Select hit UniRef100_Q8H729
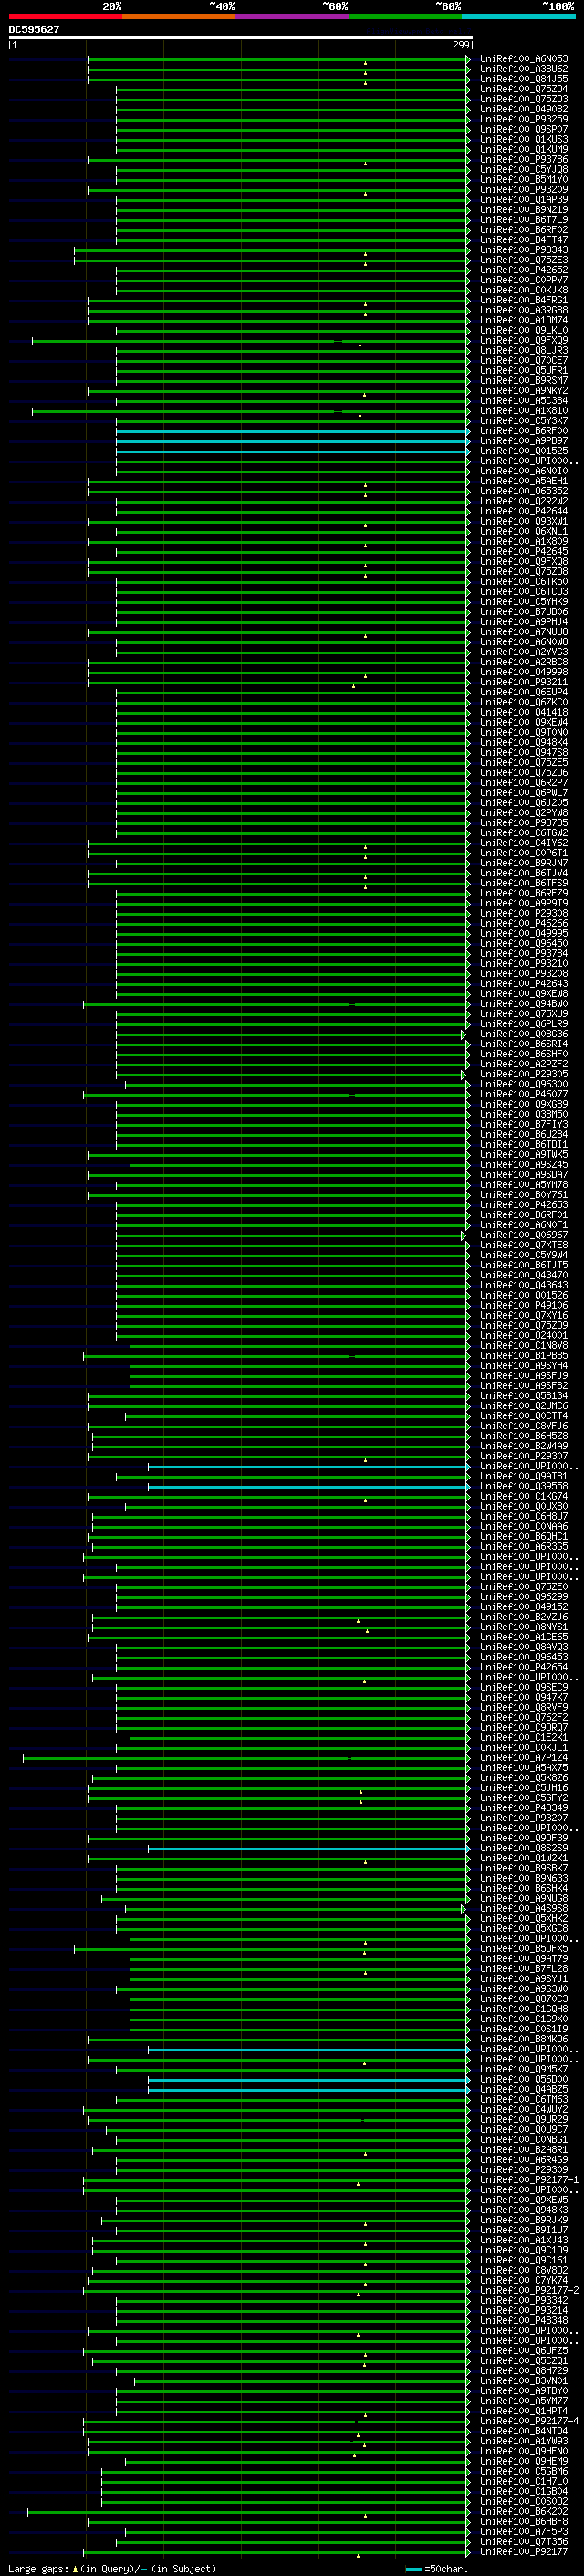 click(524, 2370)
